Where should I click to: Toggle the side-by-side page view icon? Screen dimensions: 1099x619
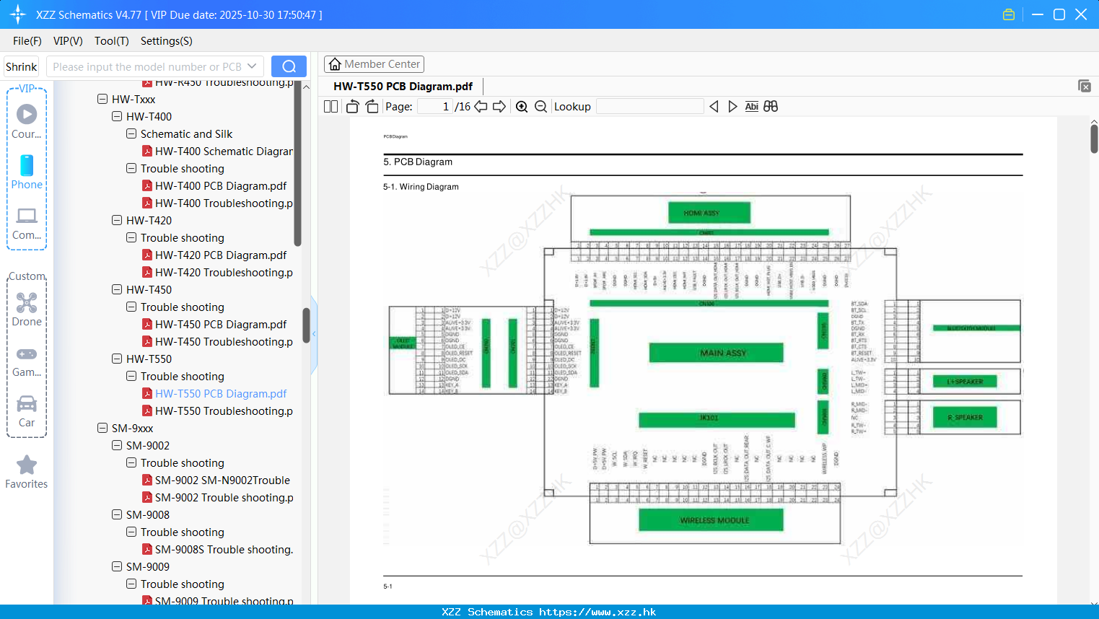(330, 107)
